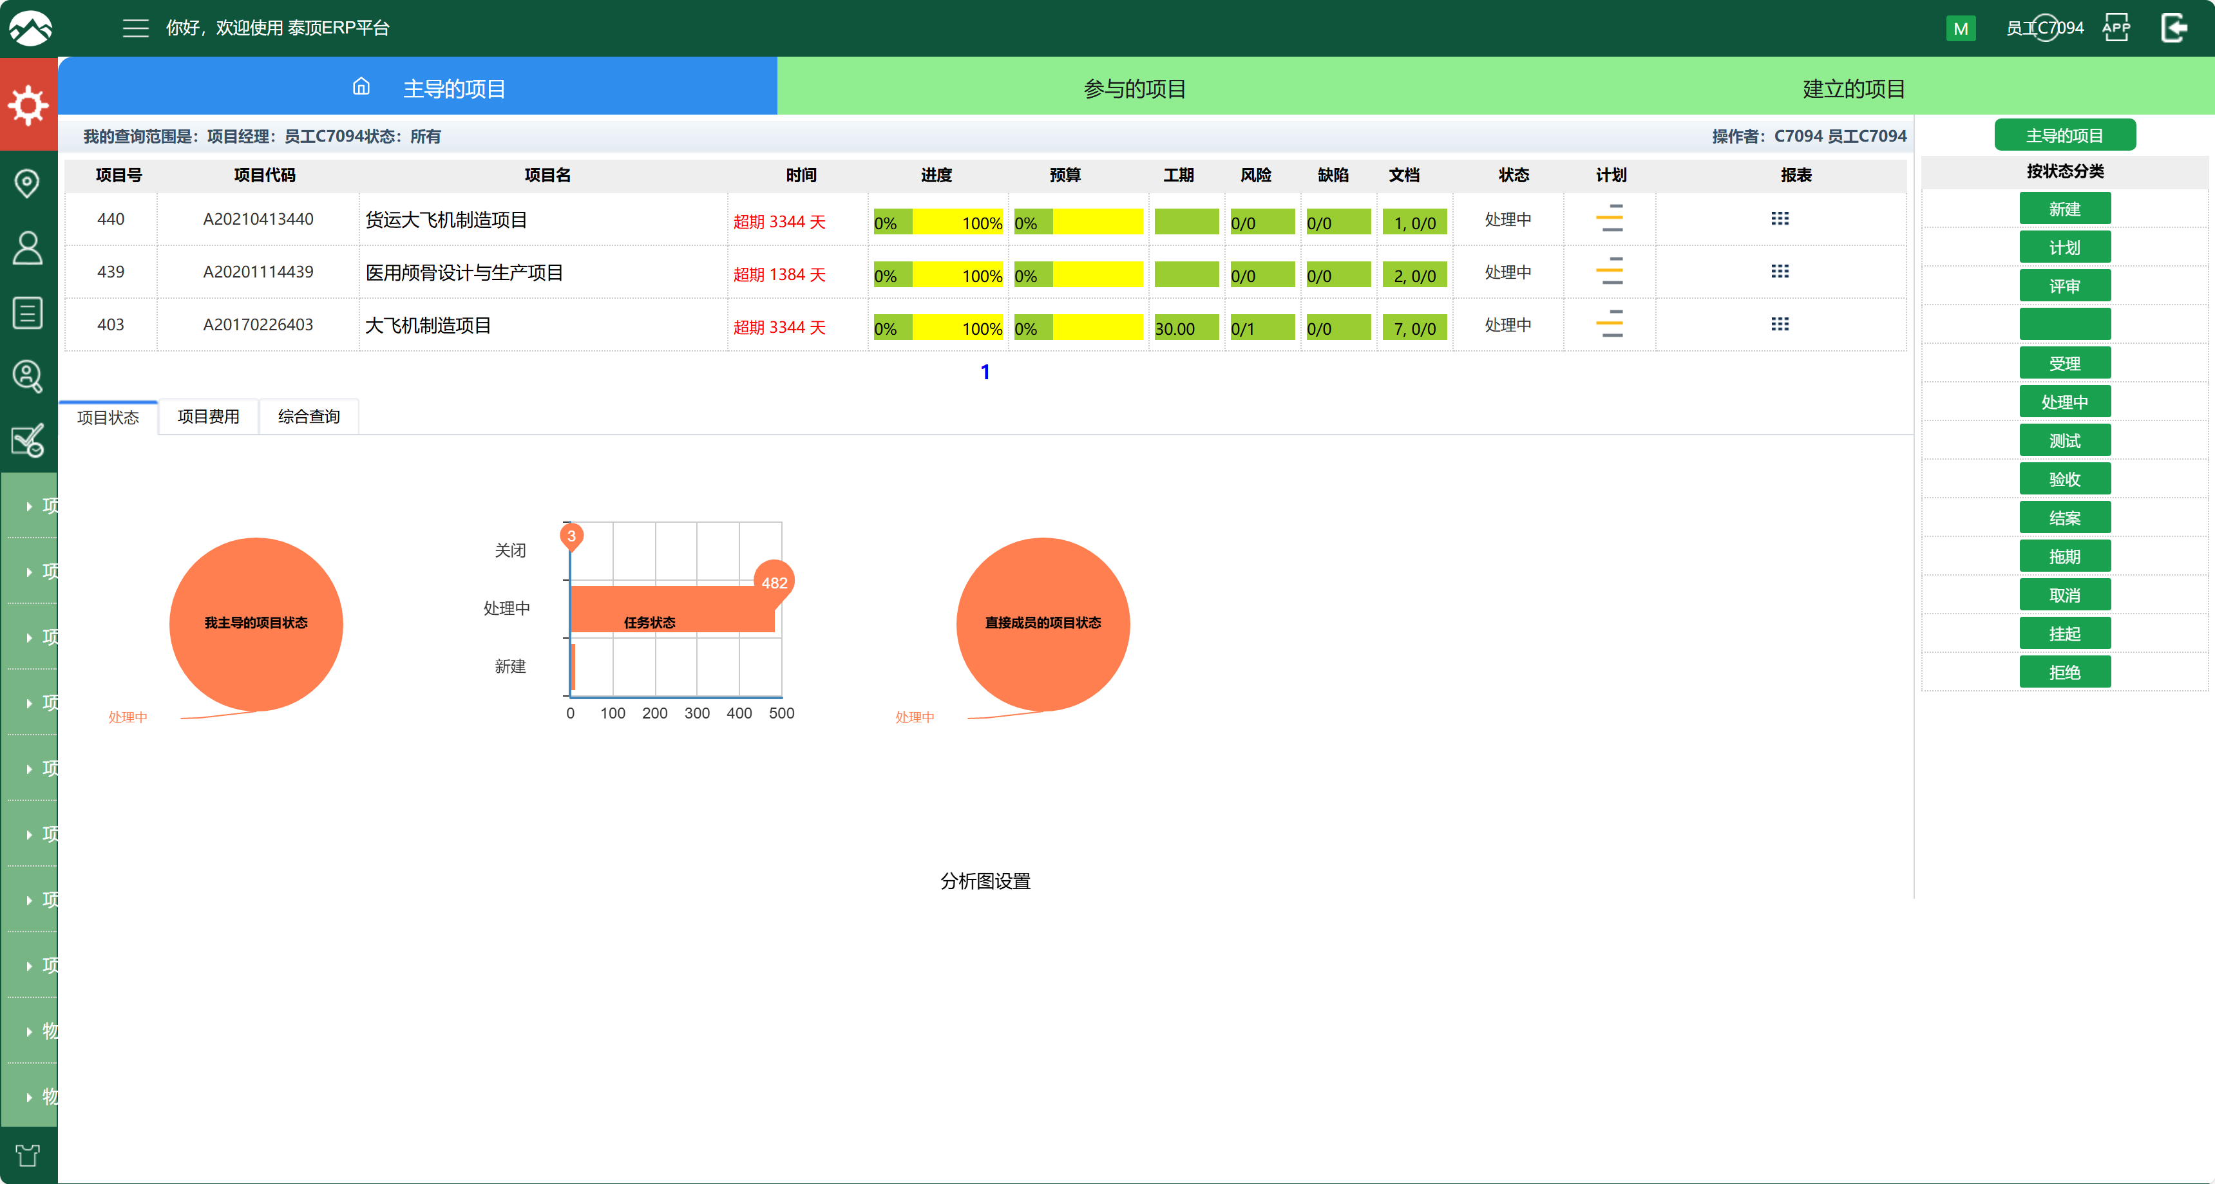Viewport: 2215px width, 1184px height.
Task: Select the 项目费用 tab
Action: [x=208, y=417]
